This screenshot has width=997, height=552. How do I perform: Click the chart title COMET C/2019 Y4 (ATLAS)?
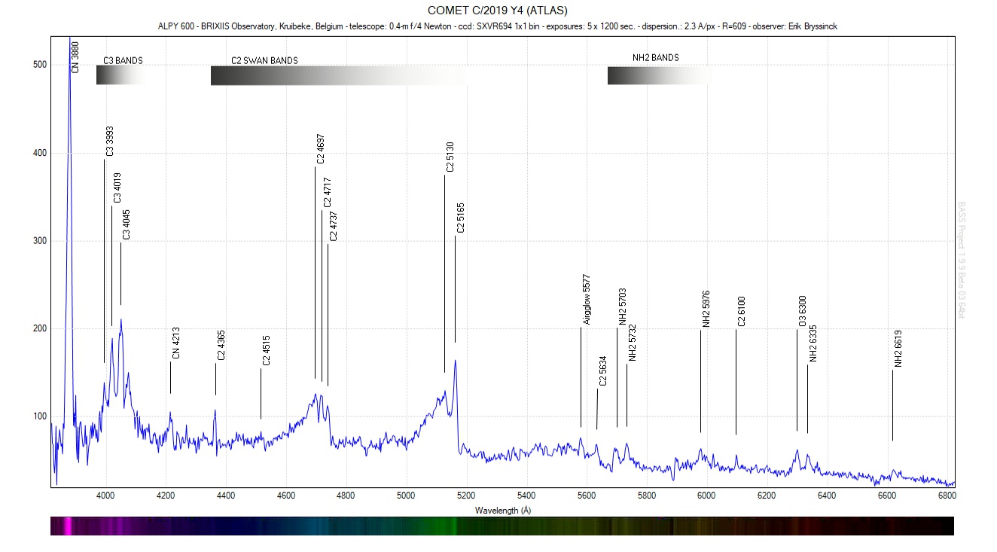[x=497, y=11]
